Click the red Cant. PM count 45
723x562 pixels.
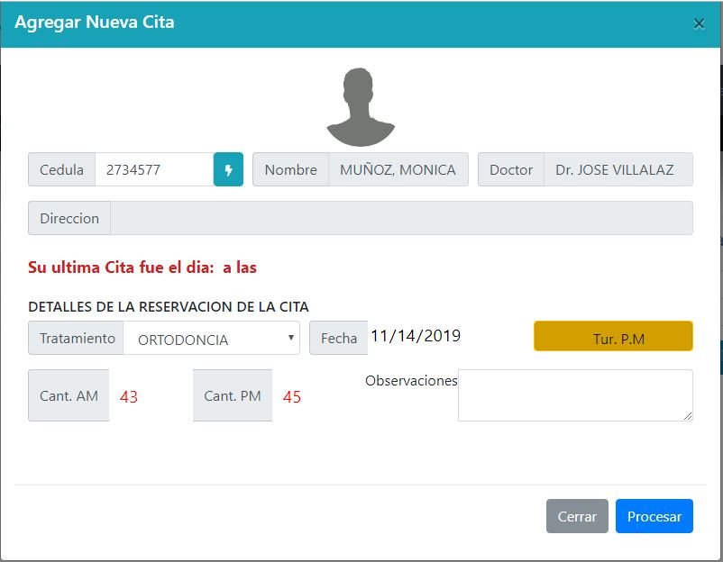pyautogui.click(x=292, y=396)
